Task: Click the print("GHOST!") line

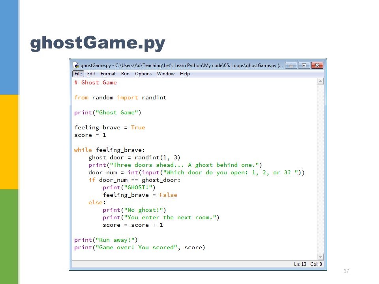Action: pyautogui.click(x=129, y=187)
